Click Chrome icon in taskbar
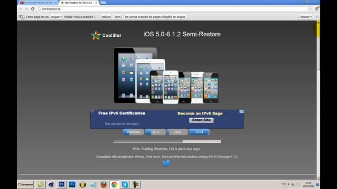Screen dimensions: 337x189 114,184
